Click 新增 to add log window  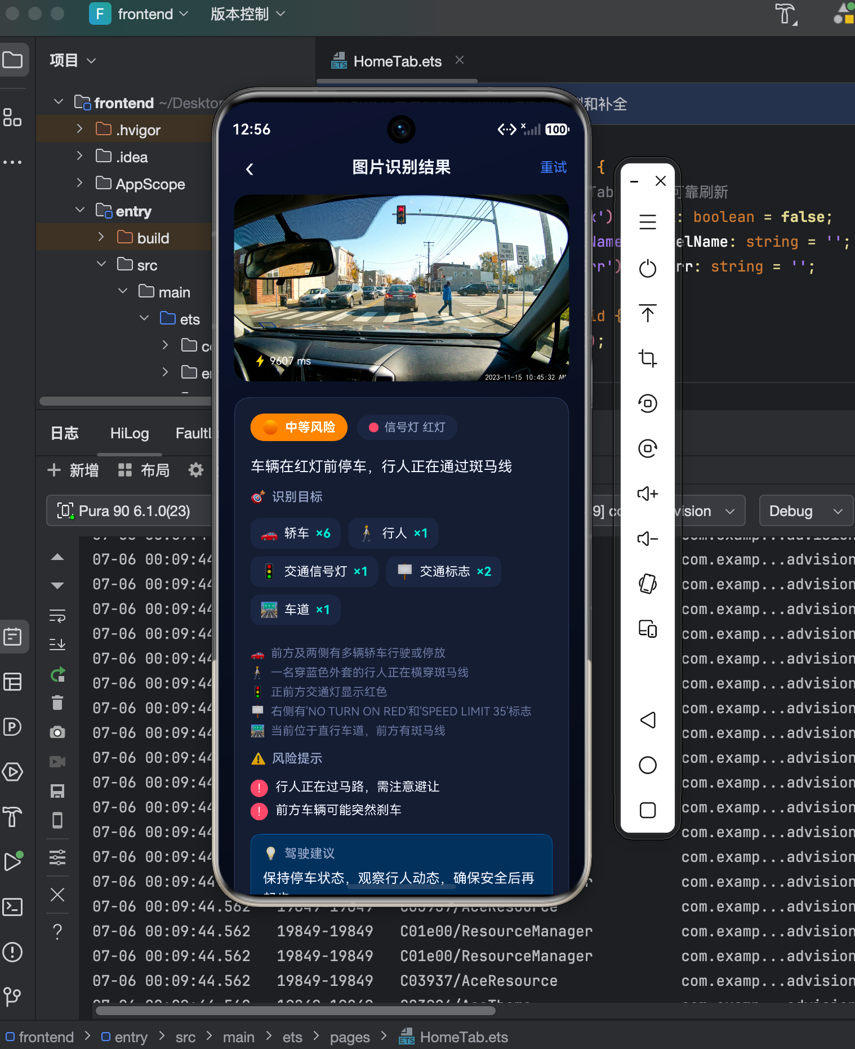click(x=73, y=470)
